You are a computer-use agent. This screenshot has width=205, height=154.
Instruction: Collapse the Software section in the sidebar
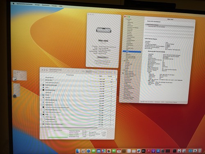pos(122,70)
